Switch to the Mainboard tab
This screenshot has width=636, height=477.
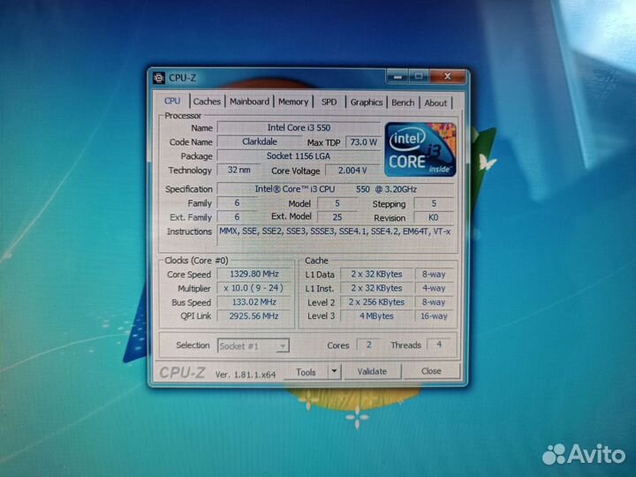click(249, 102)
